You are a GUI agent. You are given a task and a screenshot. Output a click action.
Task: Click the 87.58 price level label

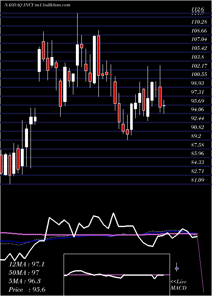[198, 145]
